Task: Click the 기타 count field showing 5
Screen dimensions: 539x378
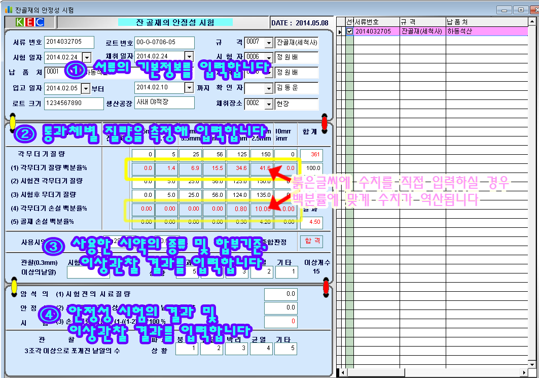Action: 286,349
